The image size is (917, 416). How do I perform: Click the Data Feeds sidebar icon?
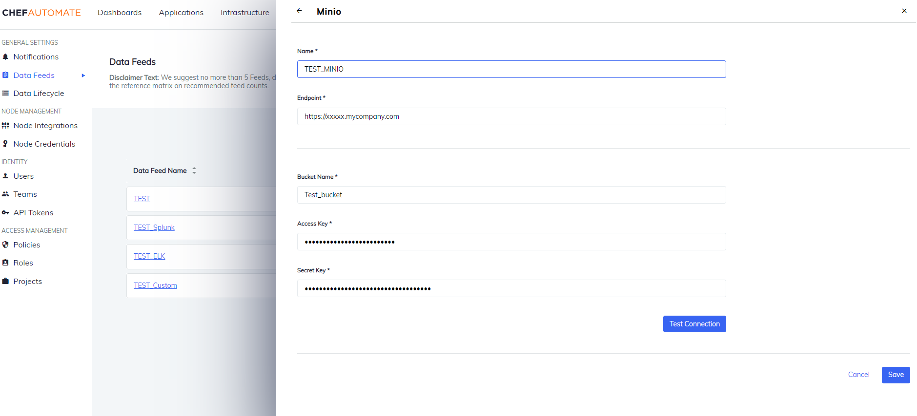5,75
